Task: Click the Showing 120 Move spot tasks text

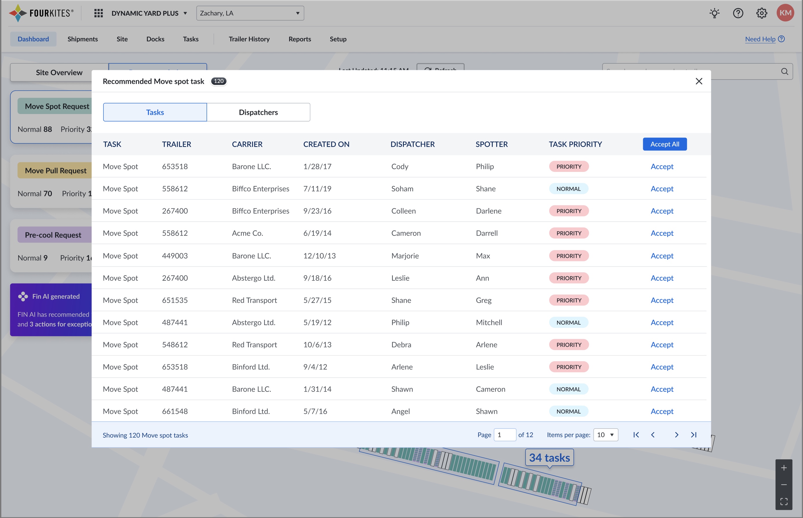Action: pos(145,435)
